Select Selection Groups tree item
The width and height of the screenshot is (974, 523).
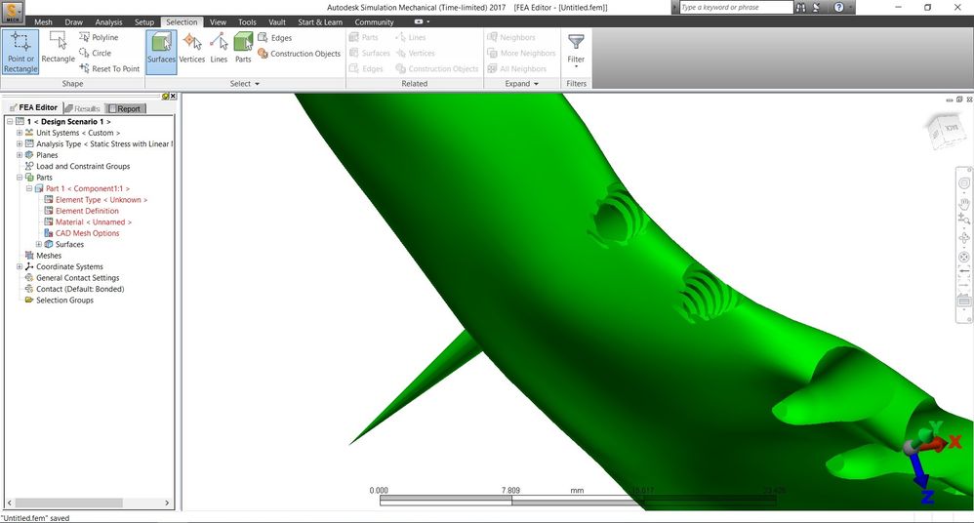(64, 301)
